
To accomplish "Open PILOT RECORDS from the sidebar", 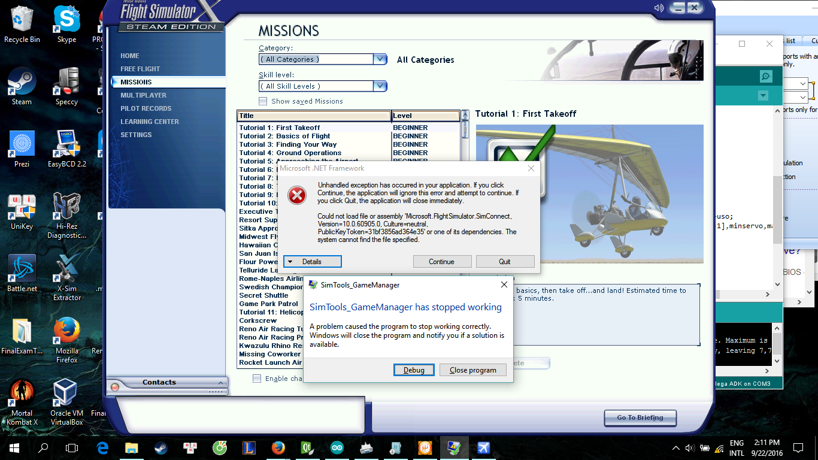I will (x=146, y=108).
